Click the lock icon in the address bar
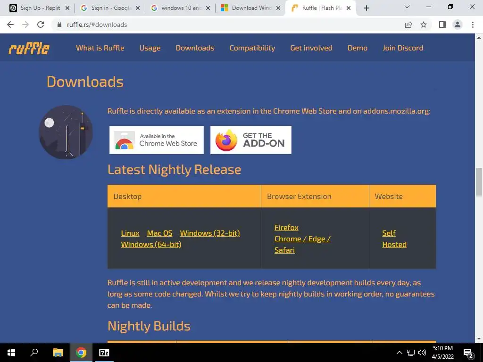Viewport: 483px width, 362px height. [x=60, y=25]
